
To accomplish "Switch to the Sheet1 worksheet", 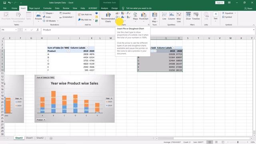I will [x=29, y=138].
